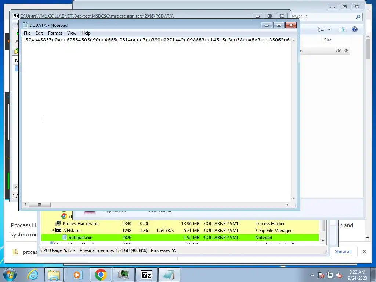Click the Explorer search magnifier icon

358,17
